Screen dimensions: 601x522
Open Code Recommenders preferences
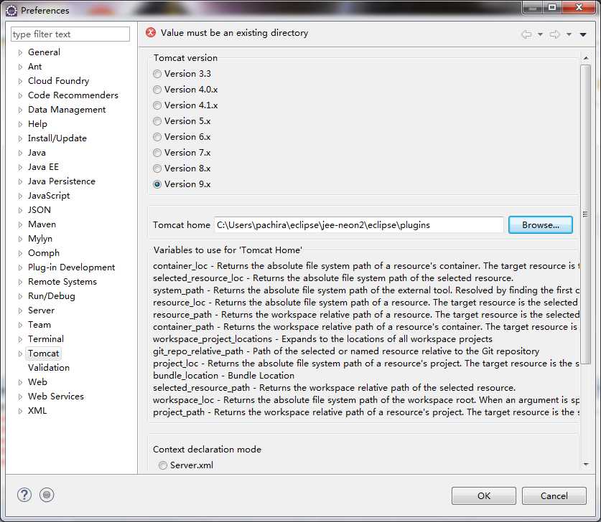(x=73, y=95)
